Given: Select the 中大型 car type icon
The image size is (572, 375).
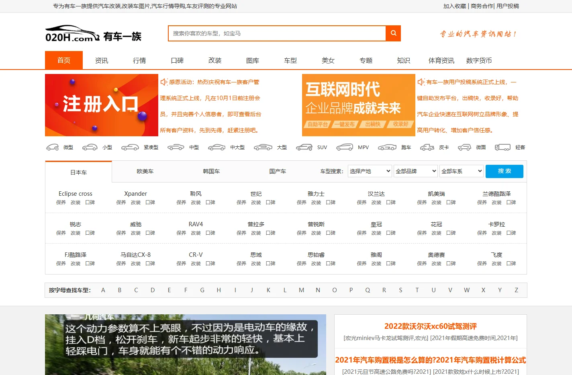Looking at the screenshot, I should point(217,148).
